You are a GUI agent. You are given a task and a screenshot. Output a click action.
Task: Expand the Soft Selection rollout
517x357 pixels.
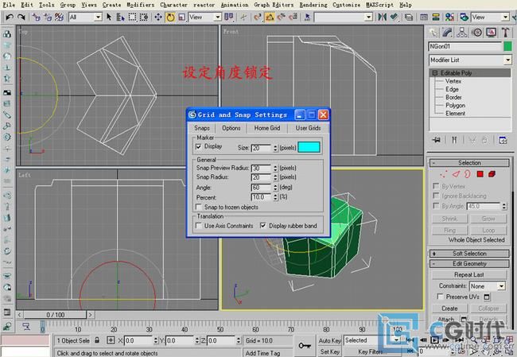(x=469, y=254)
